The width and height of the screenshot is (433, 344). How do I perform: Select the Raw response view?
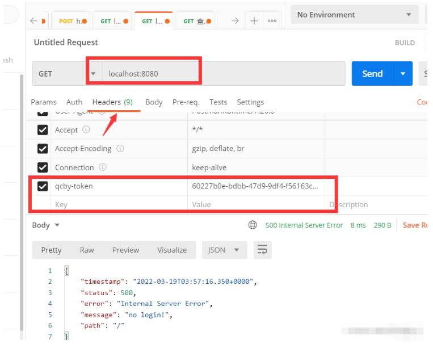coord(87,250)
